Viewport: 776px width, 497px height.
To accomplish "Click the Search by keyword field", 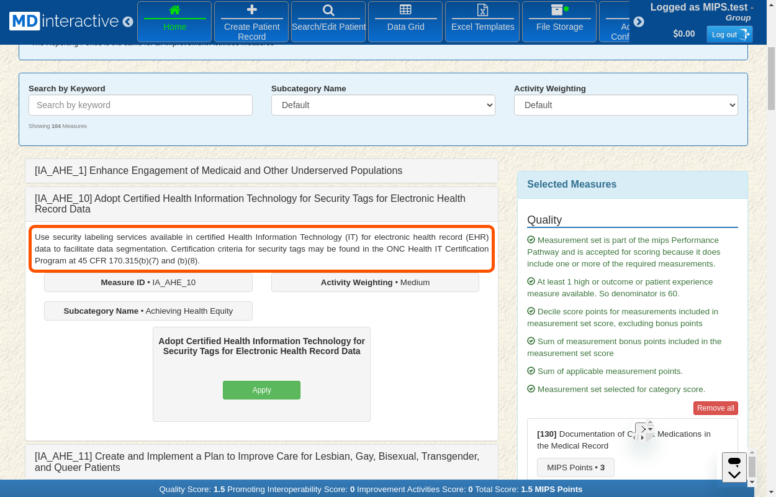I will click(140, 105).
